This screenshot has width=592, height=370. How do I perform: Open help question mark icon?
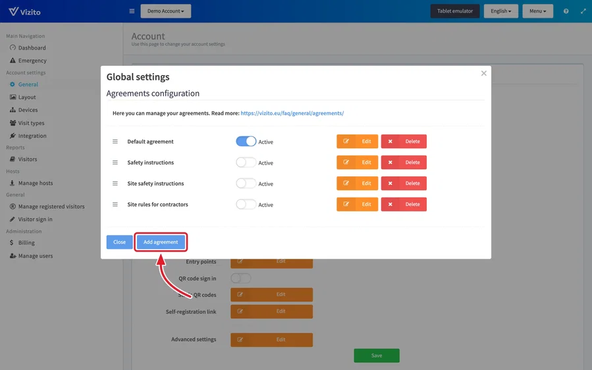tap(566, 11)
